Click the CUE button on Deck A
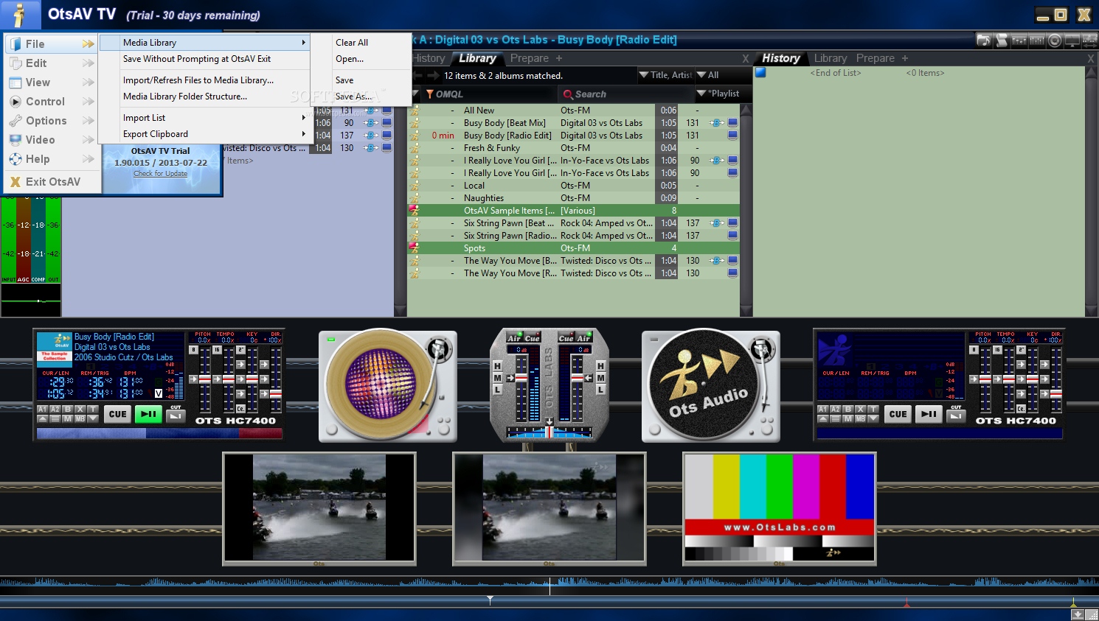Viewport: 1099px width, 621px height. [x=118, y=414]
